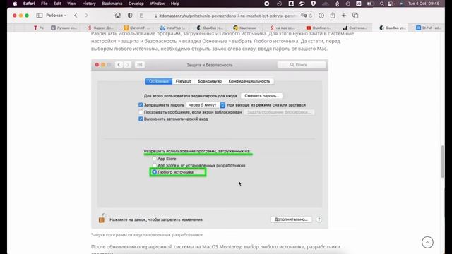Switch to the 'CleverAff' tab
Screen dimensions: 452x254
136,28
